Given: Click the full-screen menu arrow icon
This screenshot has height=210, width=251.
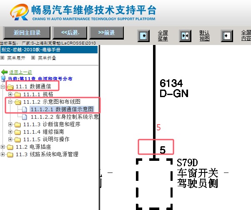Looking at the screenshot, I should (x=143, y=36).
